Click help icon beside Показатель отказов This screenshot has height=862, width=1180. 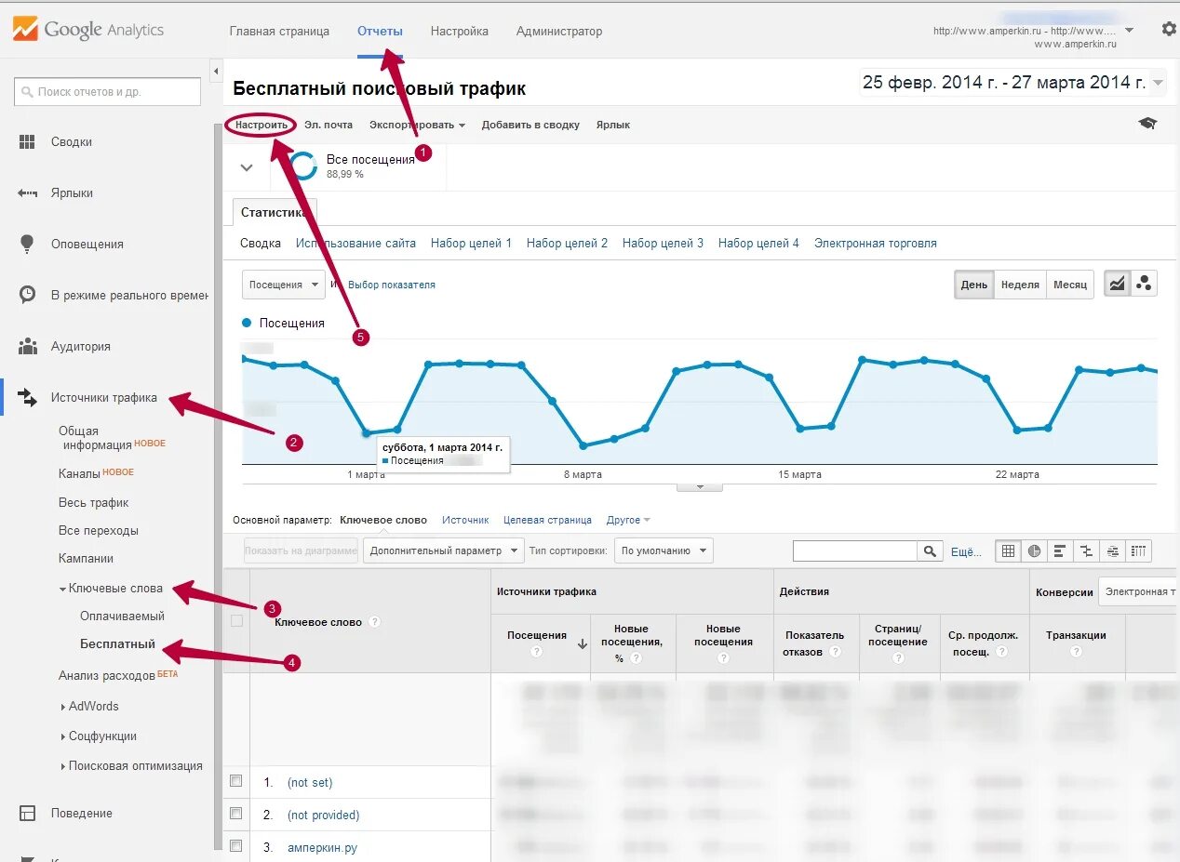[835, 652]
